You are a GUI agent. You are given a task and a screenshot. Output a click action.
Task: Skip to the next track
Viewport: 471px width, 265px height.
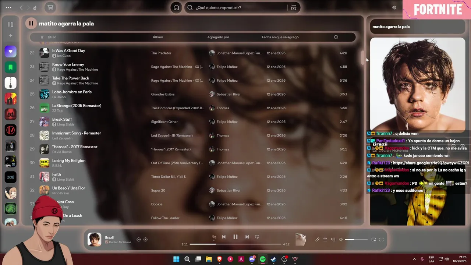pyautogui.click(x=247, y=237)
